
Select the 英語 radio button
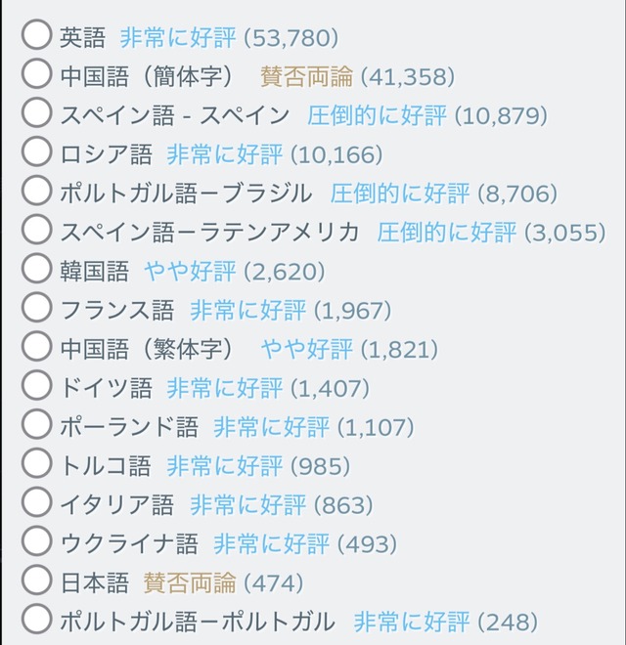click(x=36, y=36)
